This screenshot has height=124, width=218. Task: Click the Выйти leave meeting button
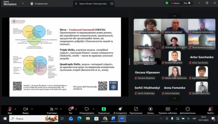tap(210, 110)
